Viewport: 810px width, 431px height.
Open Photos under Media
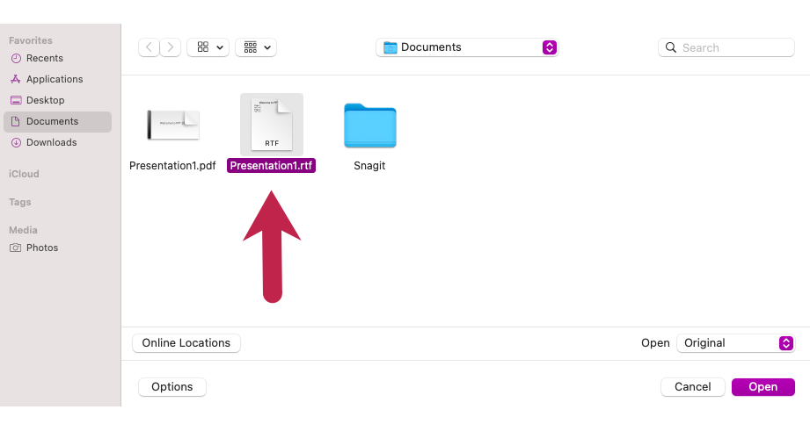click(x=57, y=248)
